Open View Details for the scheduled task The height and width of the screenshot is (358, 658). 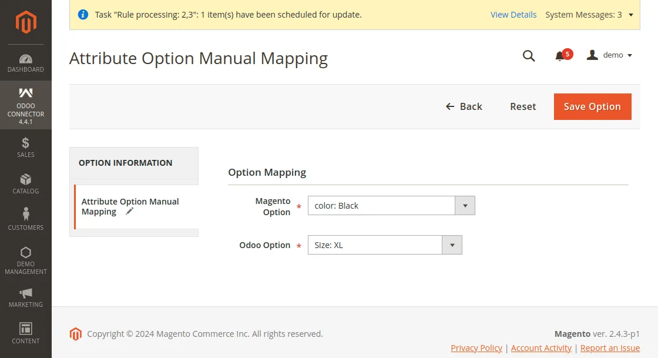click(513, 15)
